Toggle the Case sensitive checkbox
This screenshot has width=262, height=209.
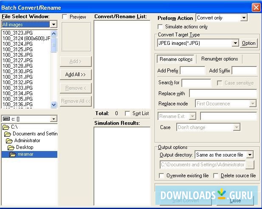pyautogui.click(x=220, y=83)
